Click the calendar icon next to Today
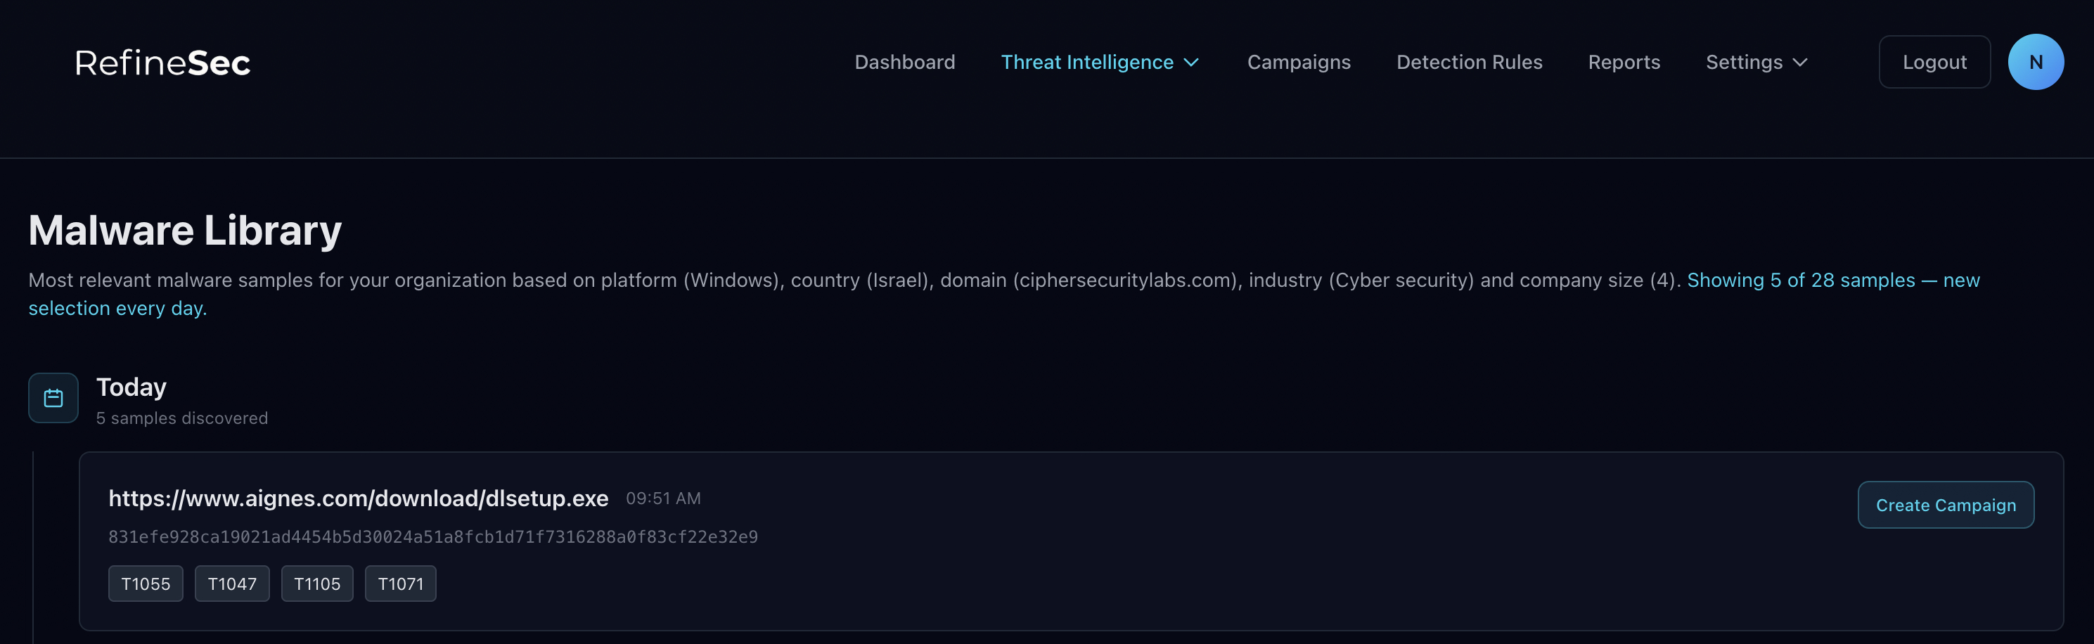Image resolution: width=2094 pixels, height=644 pixels. (x=52, y=398)
